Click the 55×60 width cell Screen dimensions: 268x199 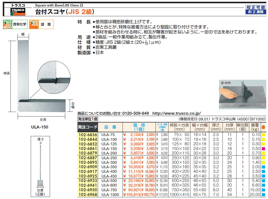(x=200, y=190)
